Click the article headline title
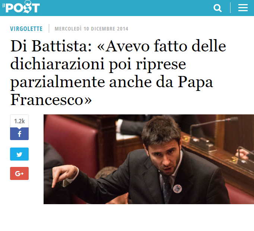The width and height of the screenshot is (254, 231). click(x=118, y=73)
